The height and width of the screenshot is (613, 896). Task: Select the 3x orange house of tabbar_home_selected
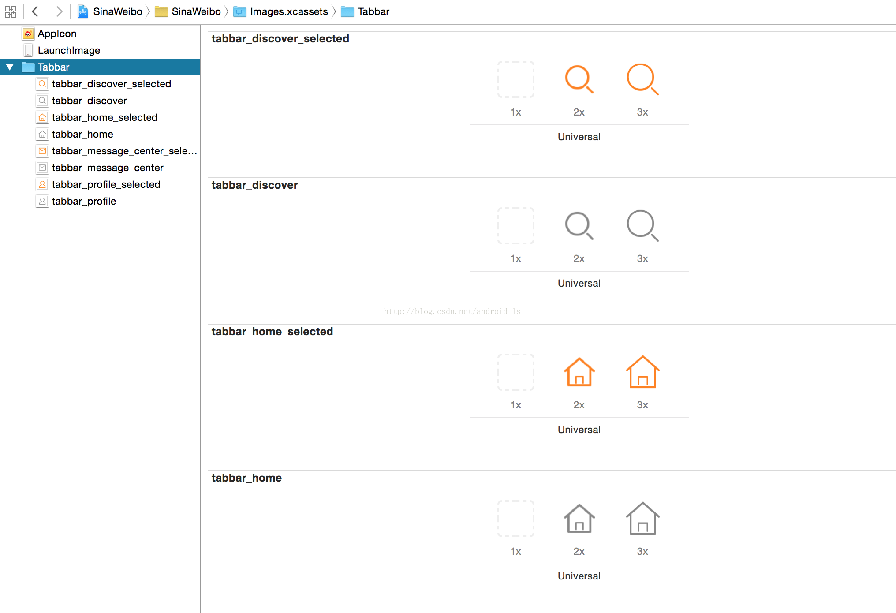[x=642, y=372]
